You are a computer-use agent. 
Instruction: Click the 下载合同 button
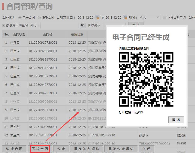[40, 149]
